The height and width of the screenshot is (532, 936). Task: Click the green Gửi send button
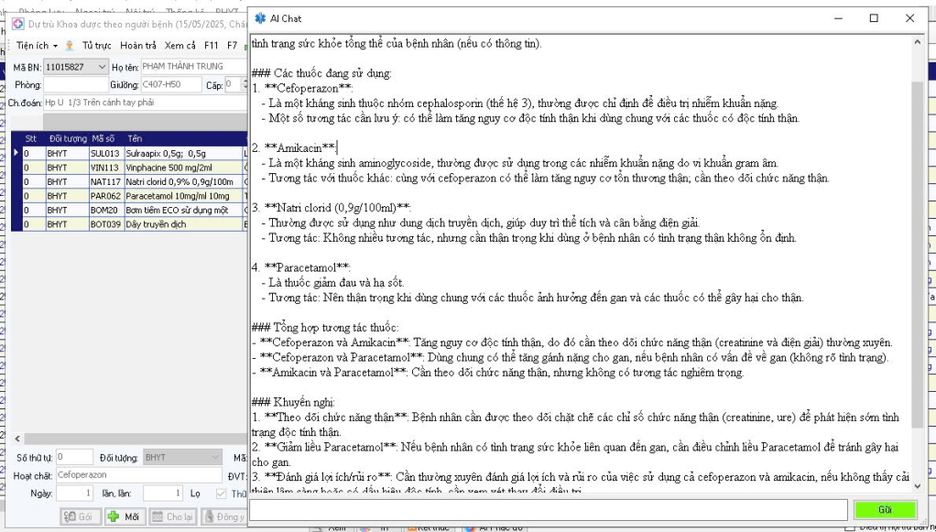tap(886, 510)
